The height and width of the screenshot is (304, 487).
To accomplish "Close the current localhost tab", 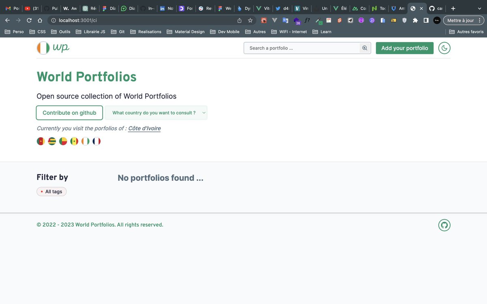I will (421, 8).
